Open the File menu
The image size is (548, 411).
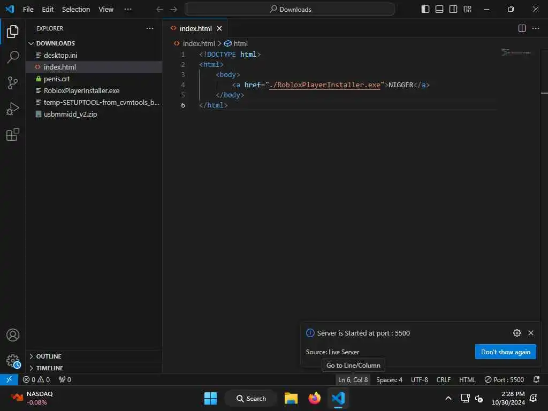pyautogui.click(x=28, y=9)
